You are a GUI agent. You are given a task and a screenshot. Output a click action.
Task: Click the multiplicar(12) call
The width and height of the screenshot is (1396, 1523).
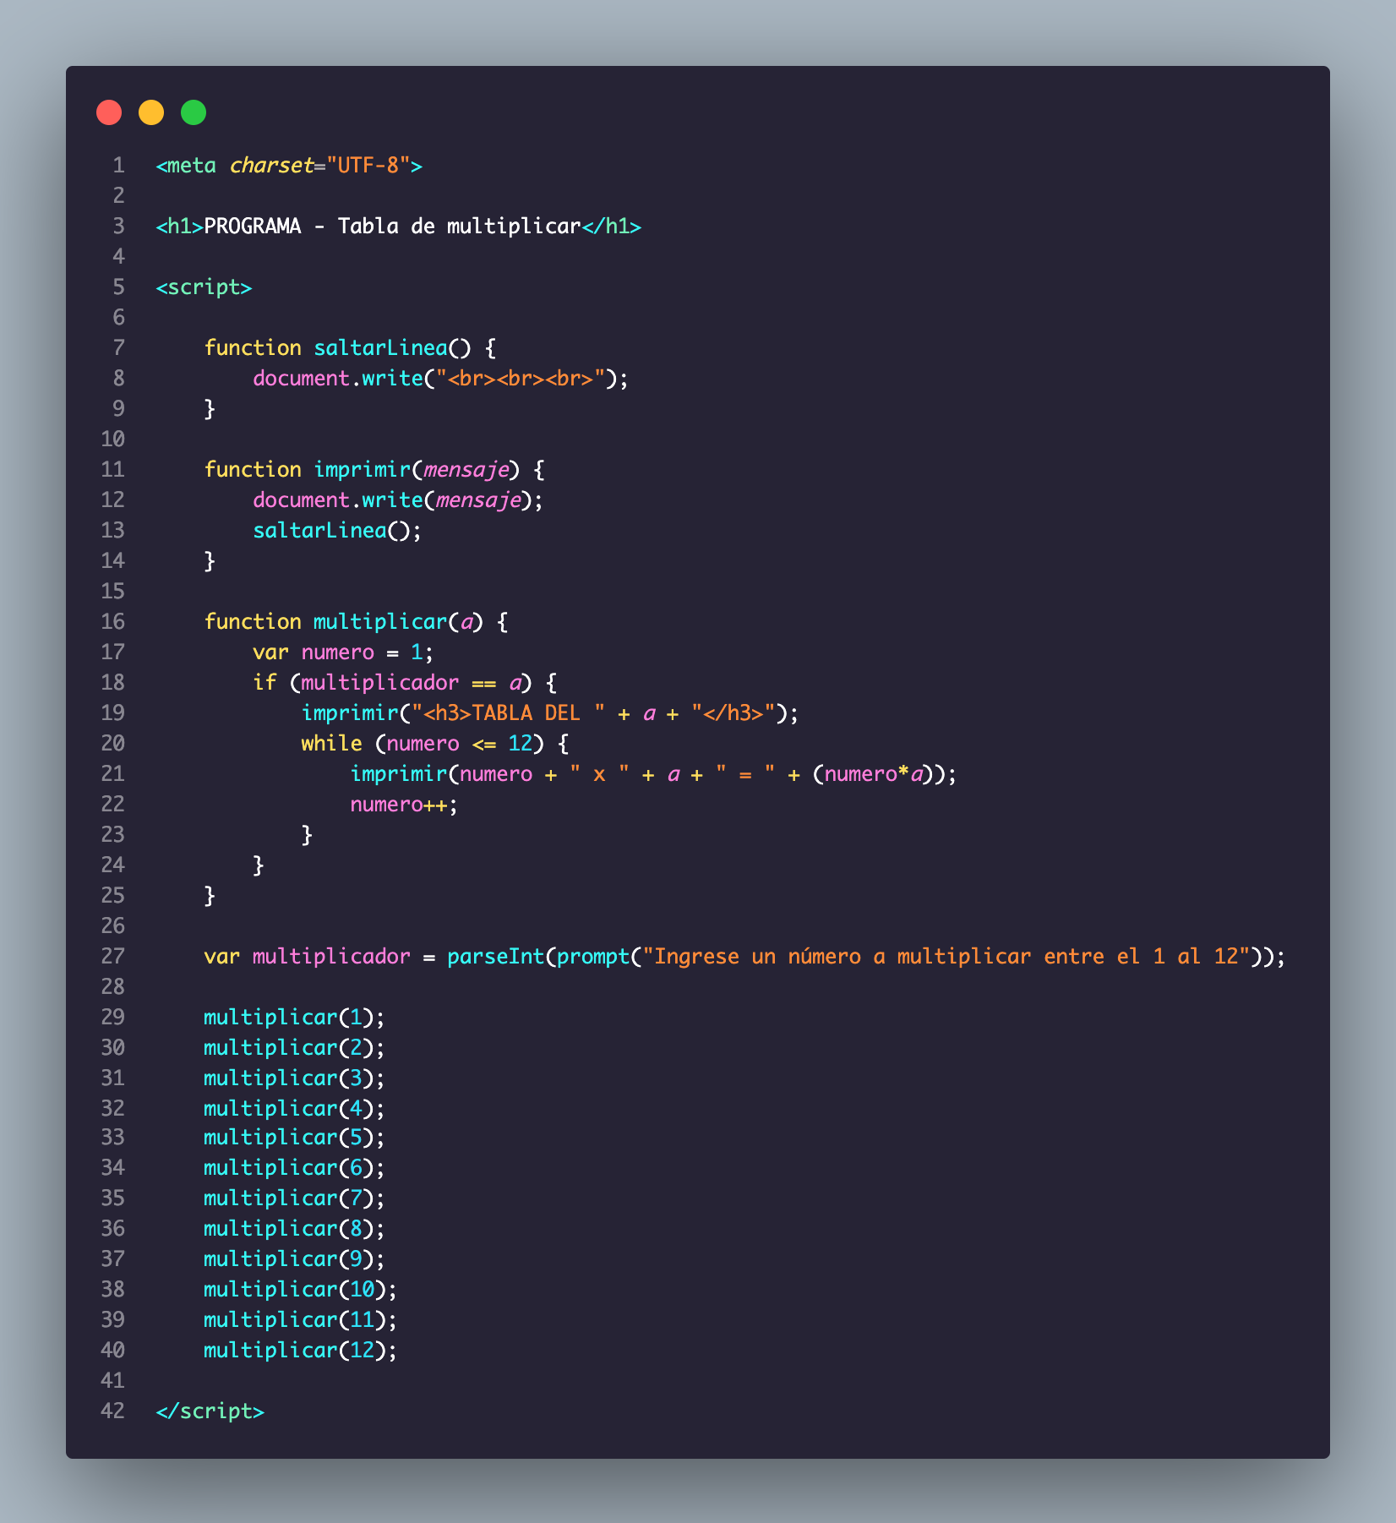pos(300,1351)
